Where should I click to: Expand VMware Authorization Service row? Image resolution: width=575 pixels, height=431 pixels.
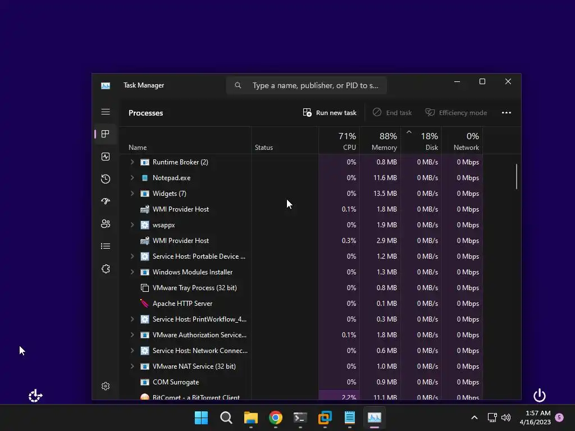point(133,334)
